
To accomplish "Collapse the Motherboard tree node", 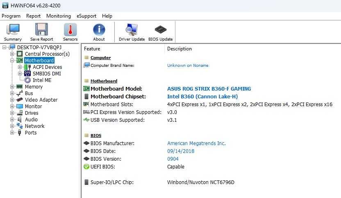I will [x=12, y=60].
